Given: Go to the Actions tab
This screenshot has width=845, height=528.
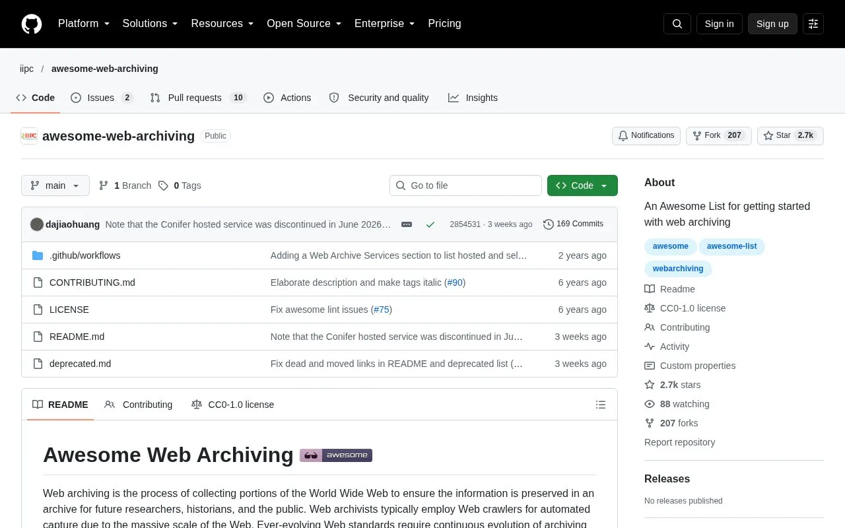Looking at the screenshot, I should [287, 98].
